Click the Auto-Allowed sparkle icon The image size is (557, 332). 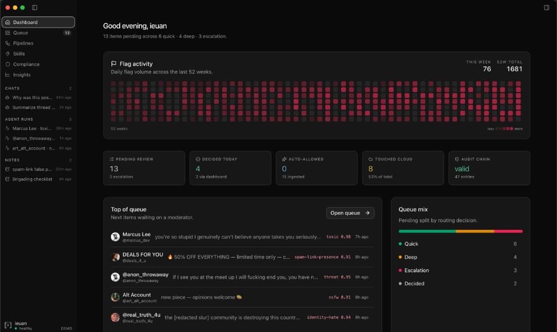tap(284, 159)
